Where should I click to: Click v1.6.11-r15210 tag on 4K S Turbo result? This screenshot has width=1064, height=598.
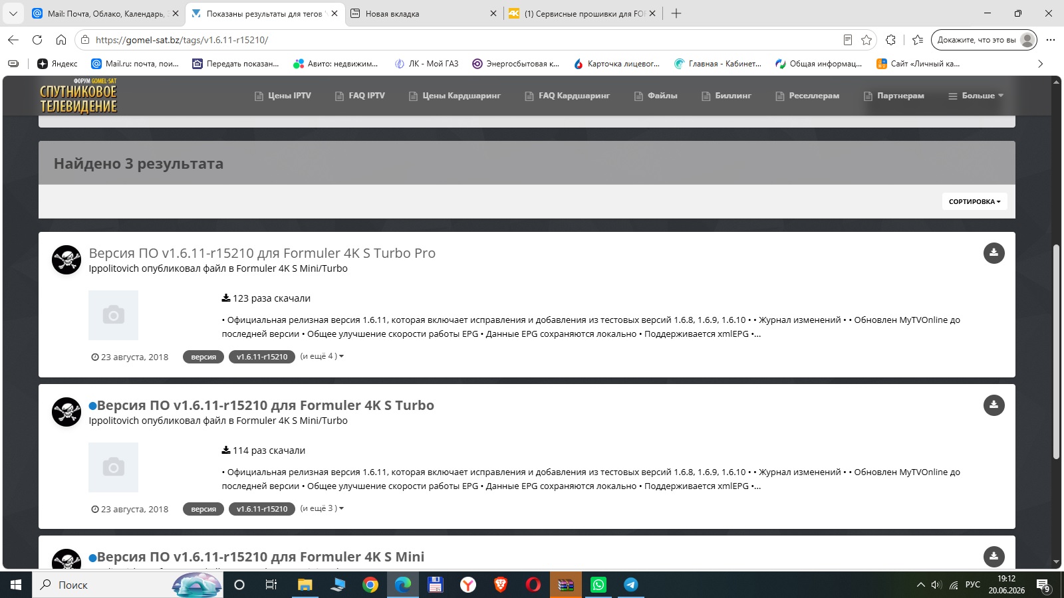(262, 509)
